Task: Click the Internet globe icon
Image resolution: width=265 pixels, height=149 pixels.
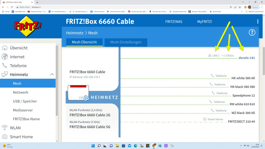Action: 5,56
